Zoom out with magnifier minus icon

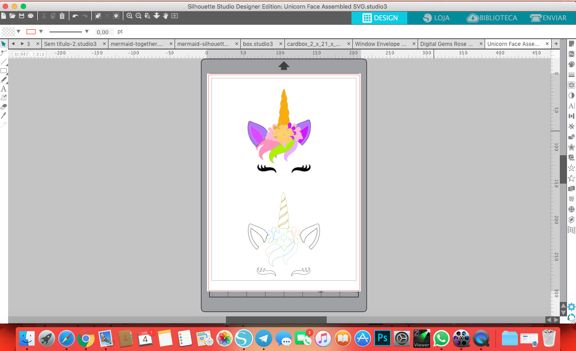pos(139,16)
